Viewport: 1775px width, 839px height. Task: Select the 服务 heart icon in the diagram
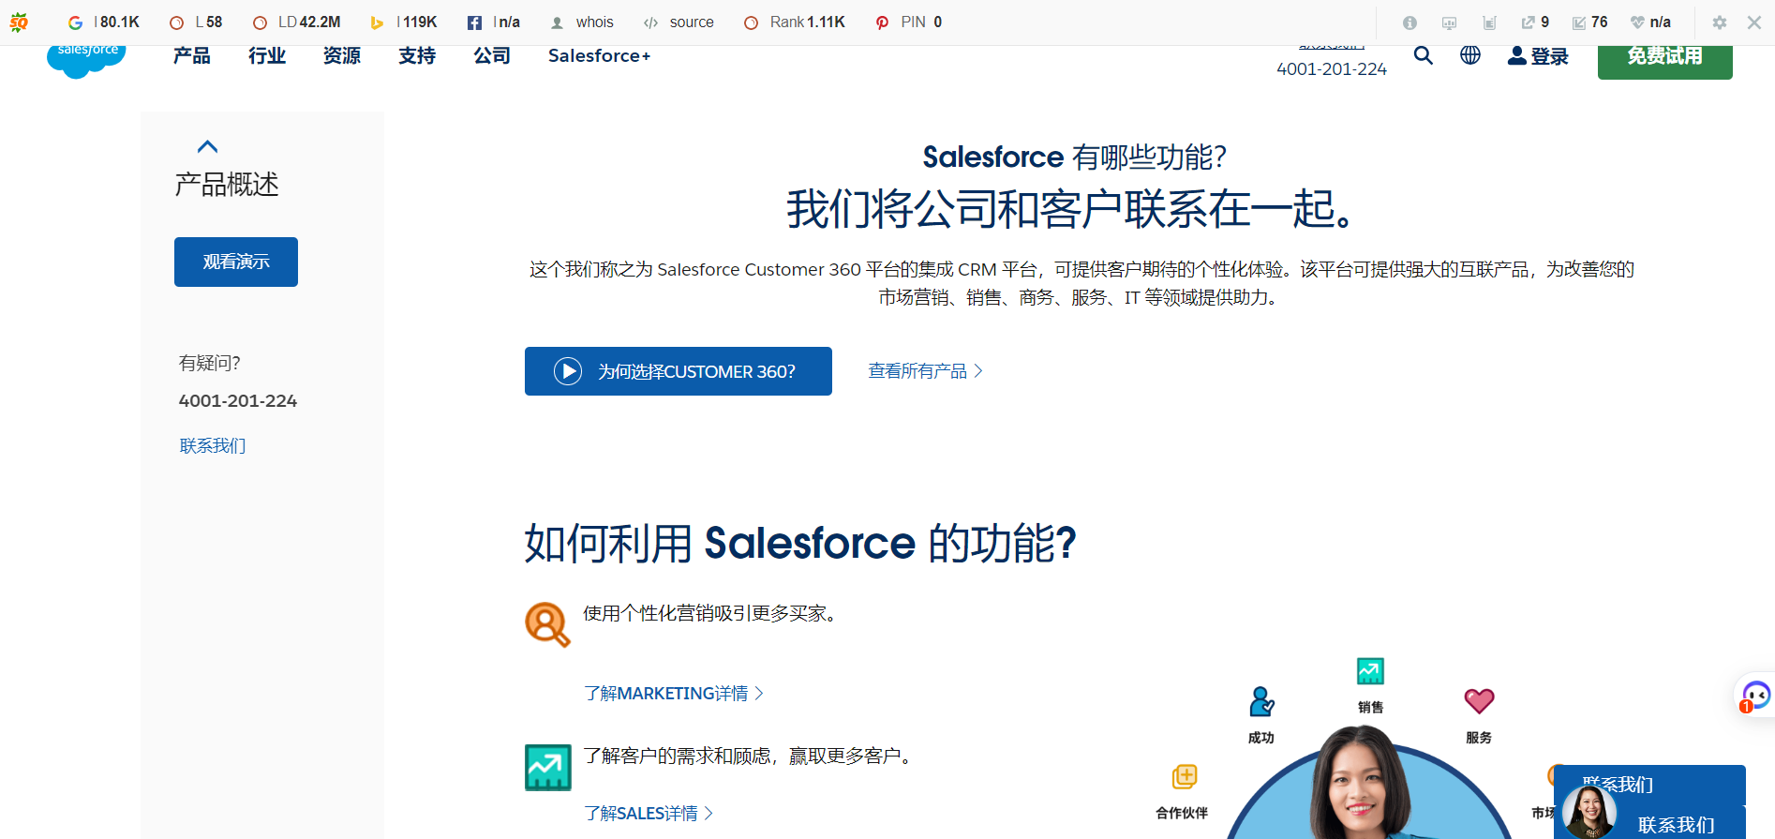(x=1479, y=701)
